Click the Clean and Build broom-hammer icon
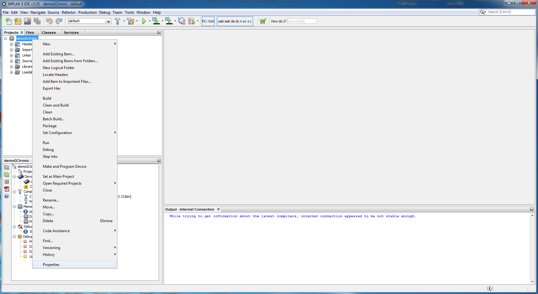Screen dimensions: 538x294 131,21
